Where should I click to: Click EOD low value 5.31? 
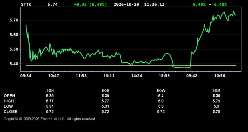click(x=105, y=106)
